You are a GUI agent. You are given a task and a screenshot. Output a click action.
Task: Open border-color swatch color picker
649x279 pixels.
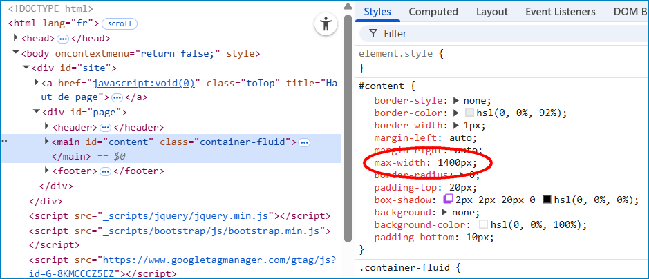click(x=469, y=113)
